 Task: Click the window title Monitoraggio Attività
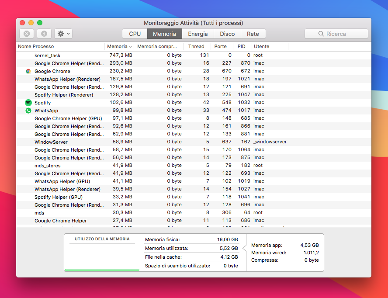tap(194, 23)
